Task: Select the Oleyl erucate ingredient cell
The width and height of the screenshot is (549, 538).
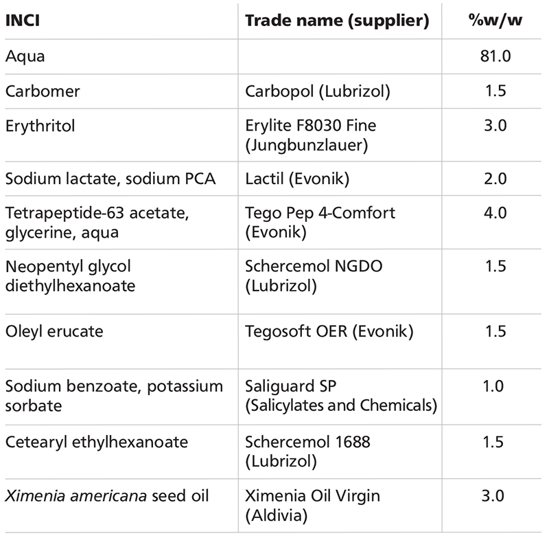Action: tap(54, 332)
